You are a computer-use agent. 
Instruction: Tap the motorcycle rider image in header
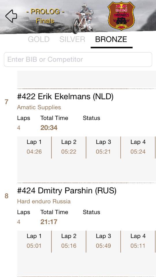click(x=83, y=18)
